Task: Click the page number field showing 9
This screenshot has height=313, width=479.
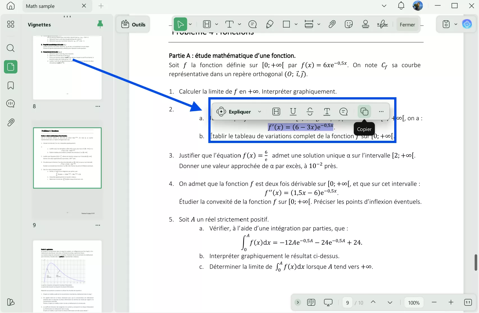Action: coord(348,303)
